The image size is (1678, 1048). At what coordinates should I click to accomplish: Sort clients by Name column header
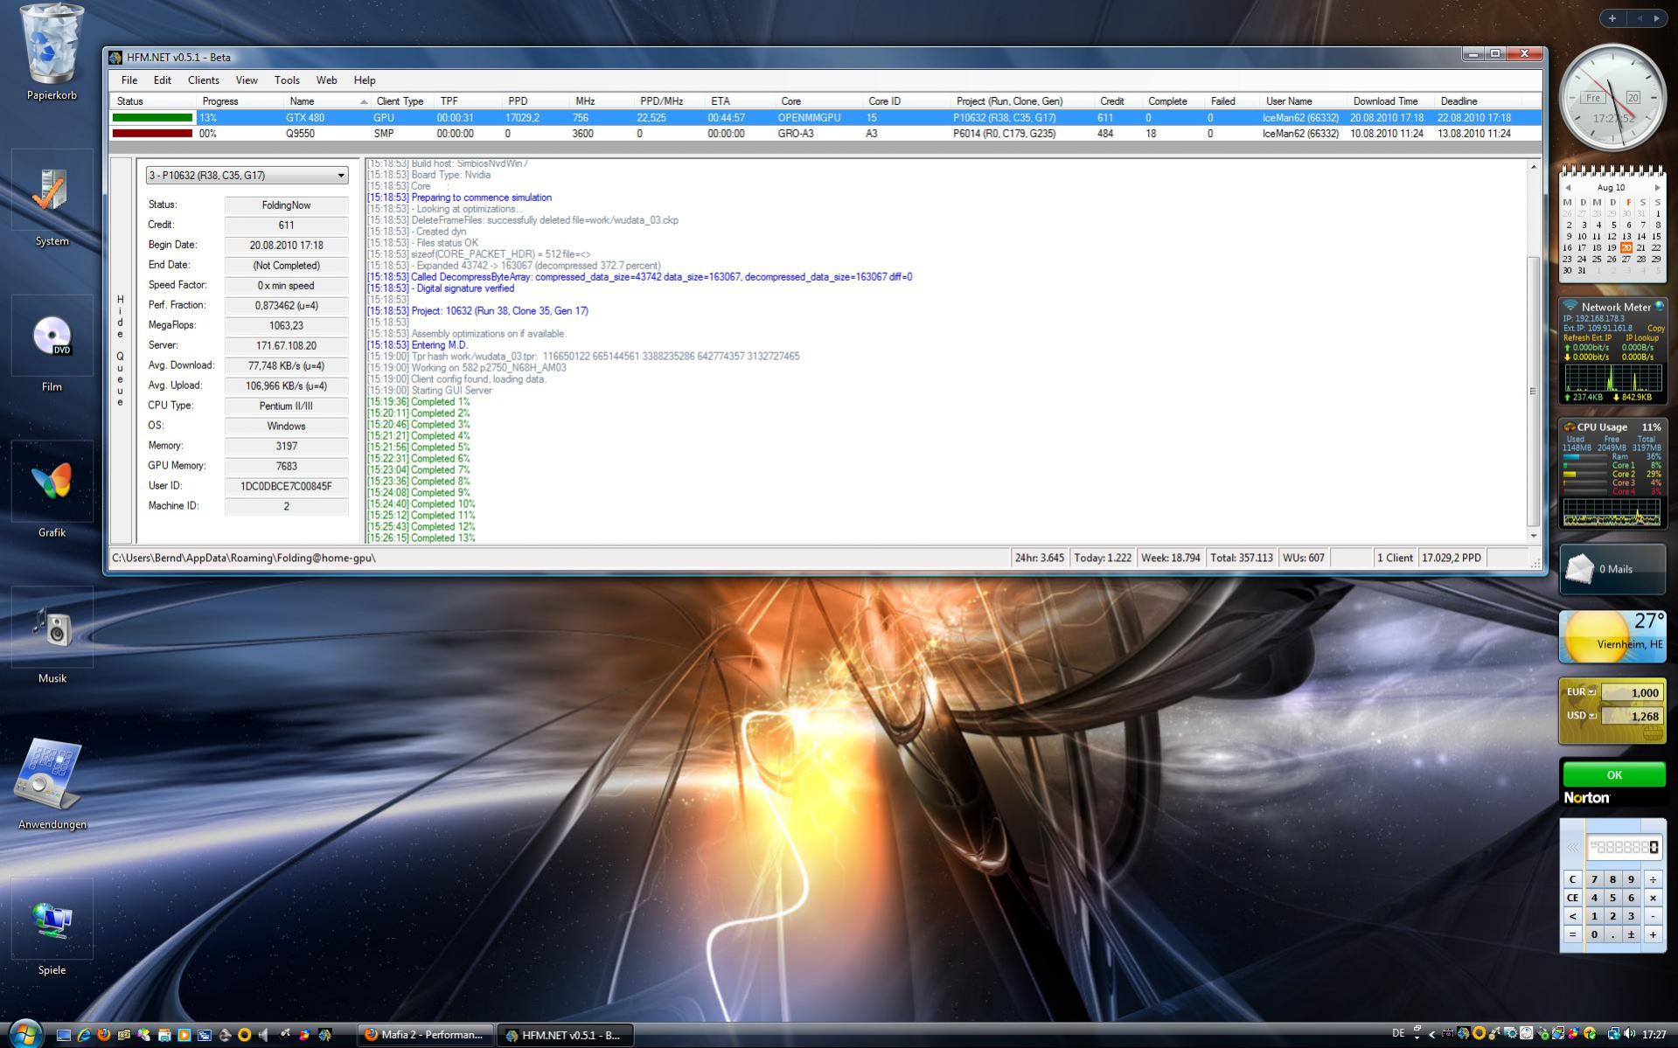coord(326,101)
